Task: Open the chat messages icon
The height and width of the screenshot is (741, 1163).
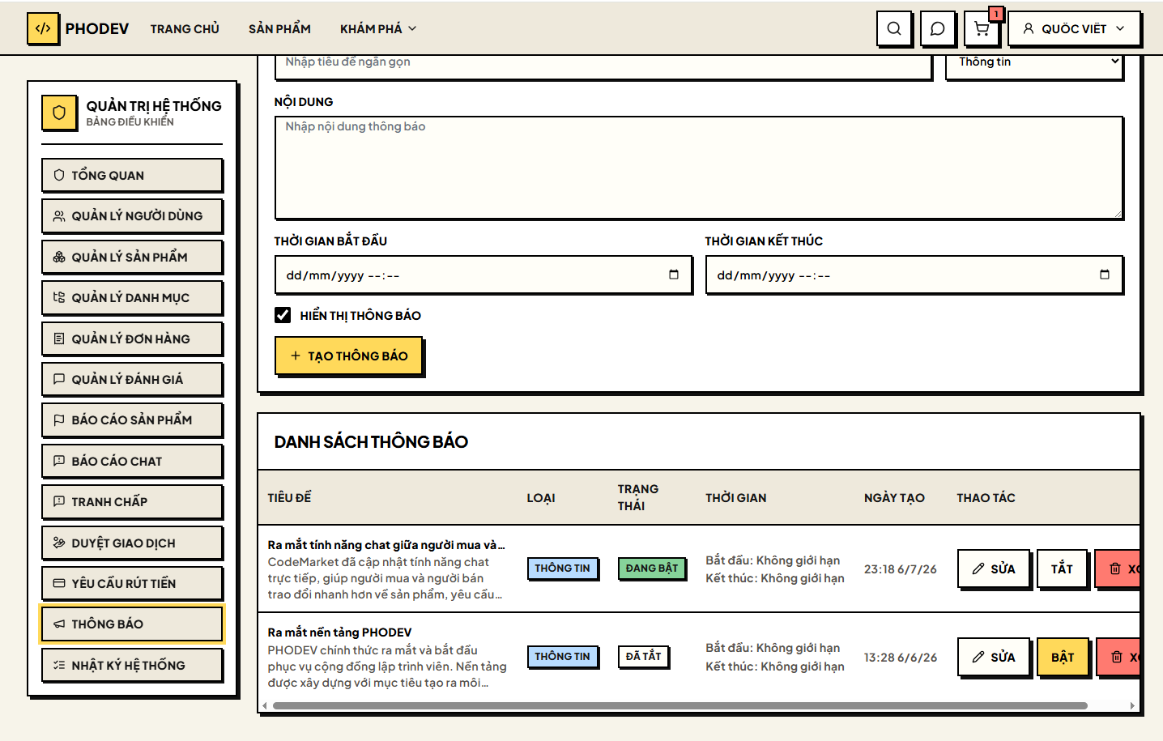Action: (x=938, y=28)
